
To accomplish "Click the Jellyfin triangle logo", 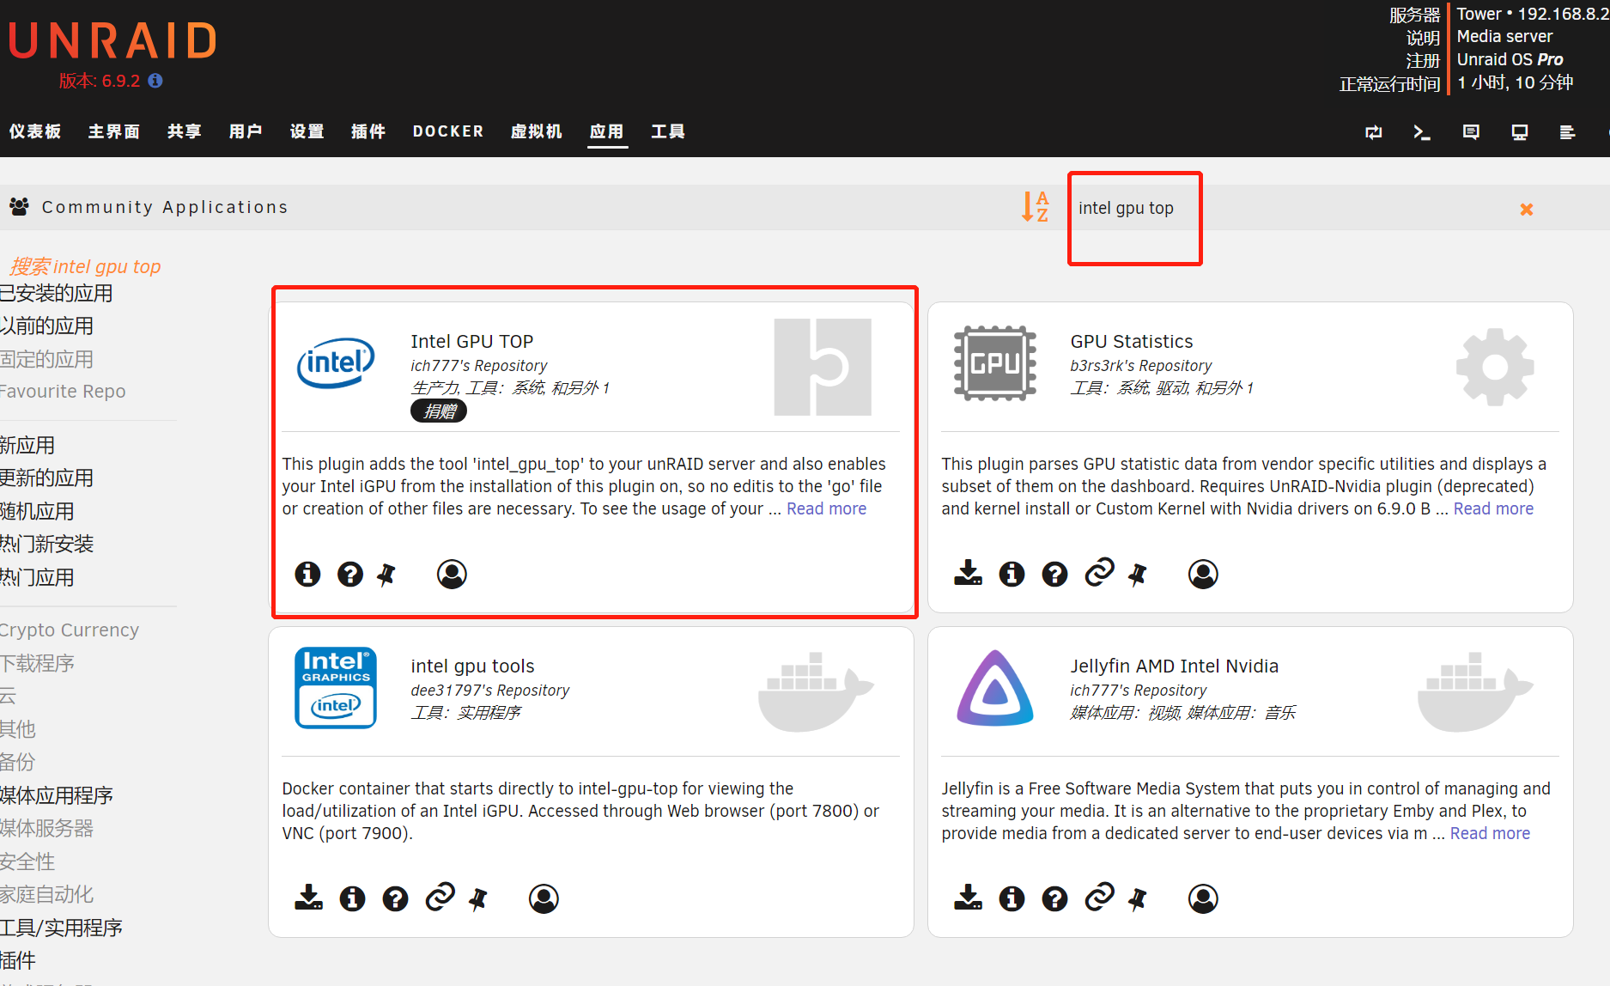I will pos(995,688).
